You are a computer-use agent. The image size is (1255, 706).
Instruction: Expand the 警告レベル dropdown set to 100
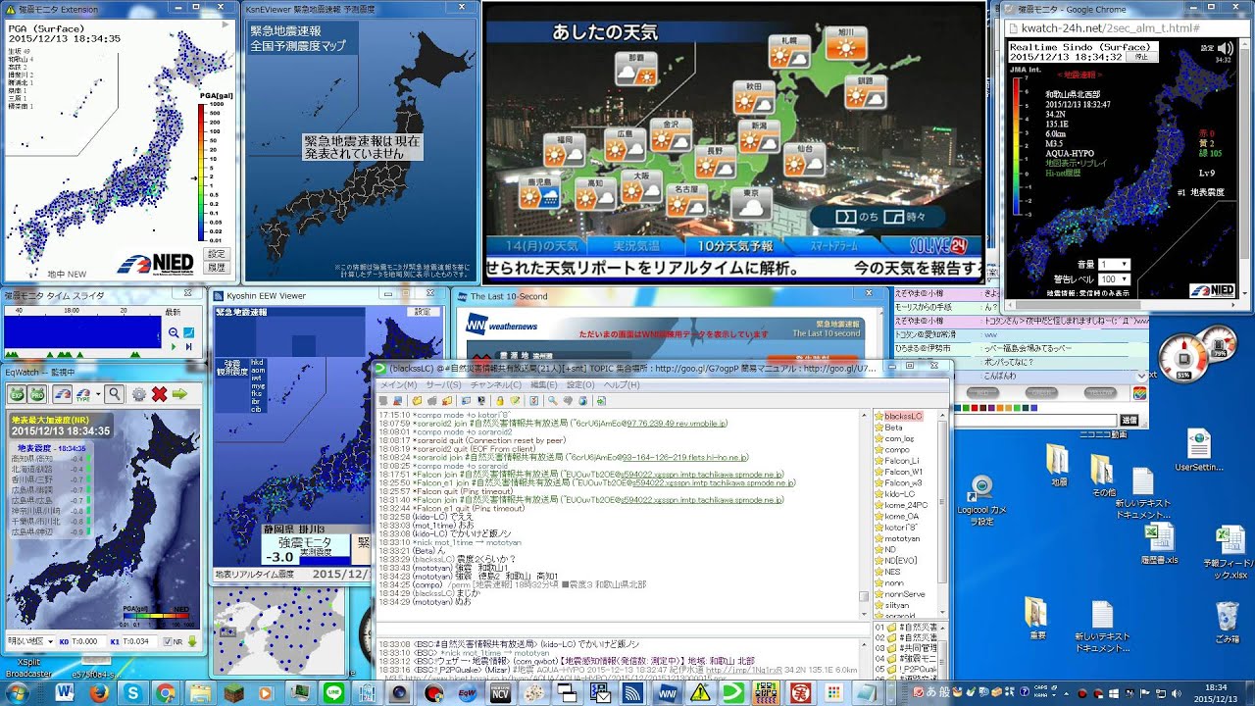(x=1114, y=279)
